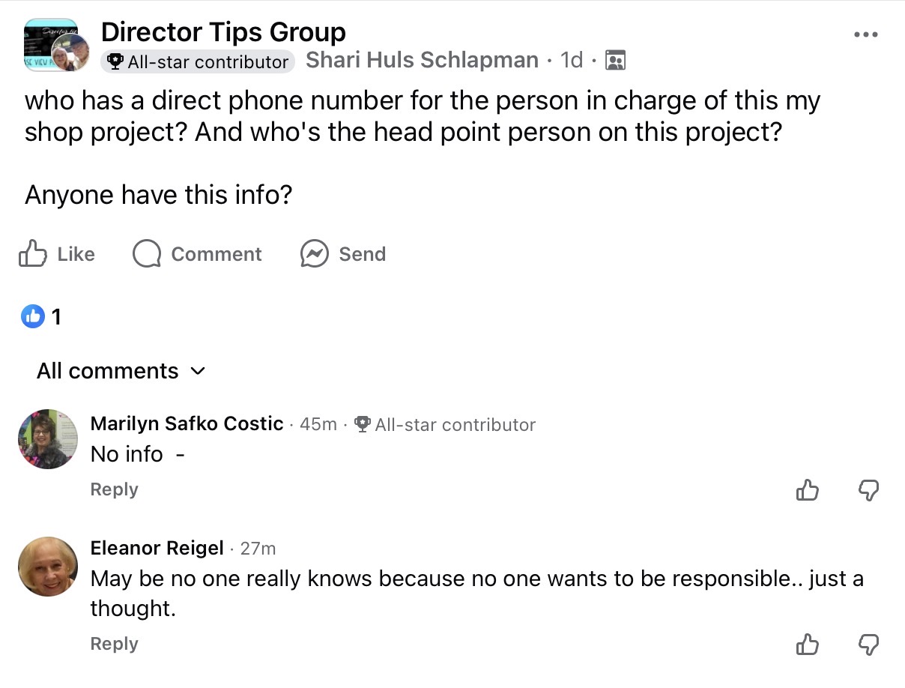
Task: Reply to Eleanor Reigel's comment
Action: (x=114, y=644)
